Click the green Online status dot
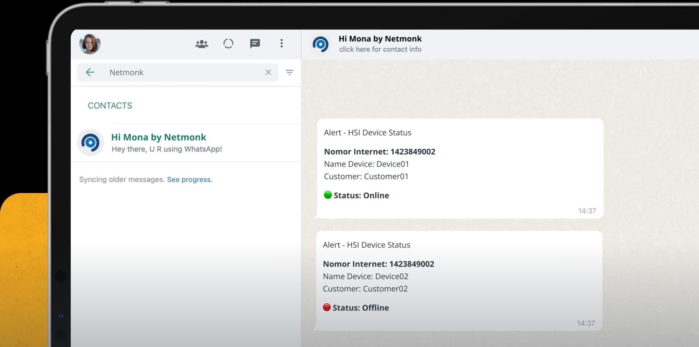This screenshot has width=699, height=347. pyautogui.click(x=328, y=195)
